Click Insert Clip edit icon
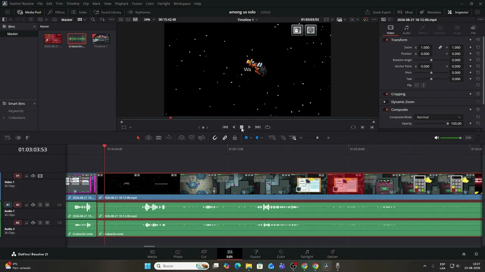 pos(181,138)
